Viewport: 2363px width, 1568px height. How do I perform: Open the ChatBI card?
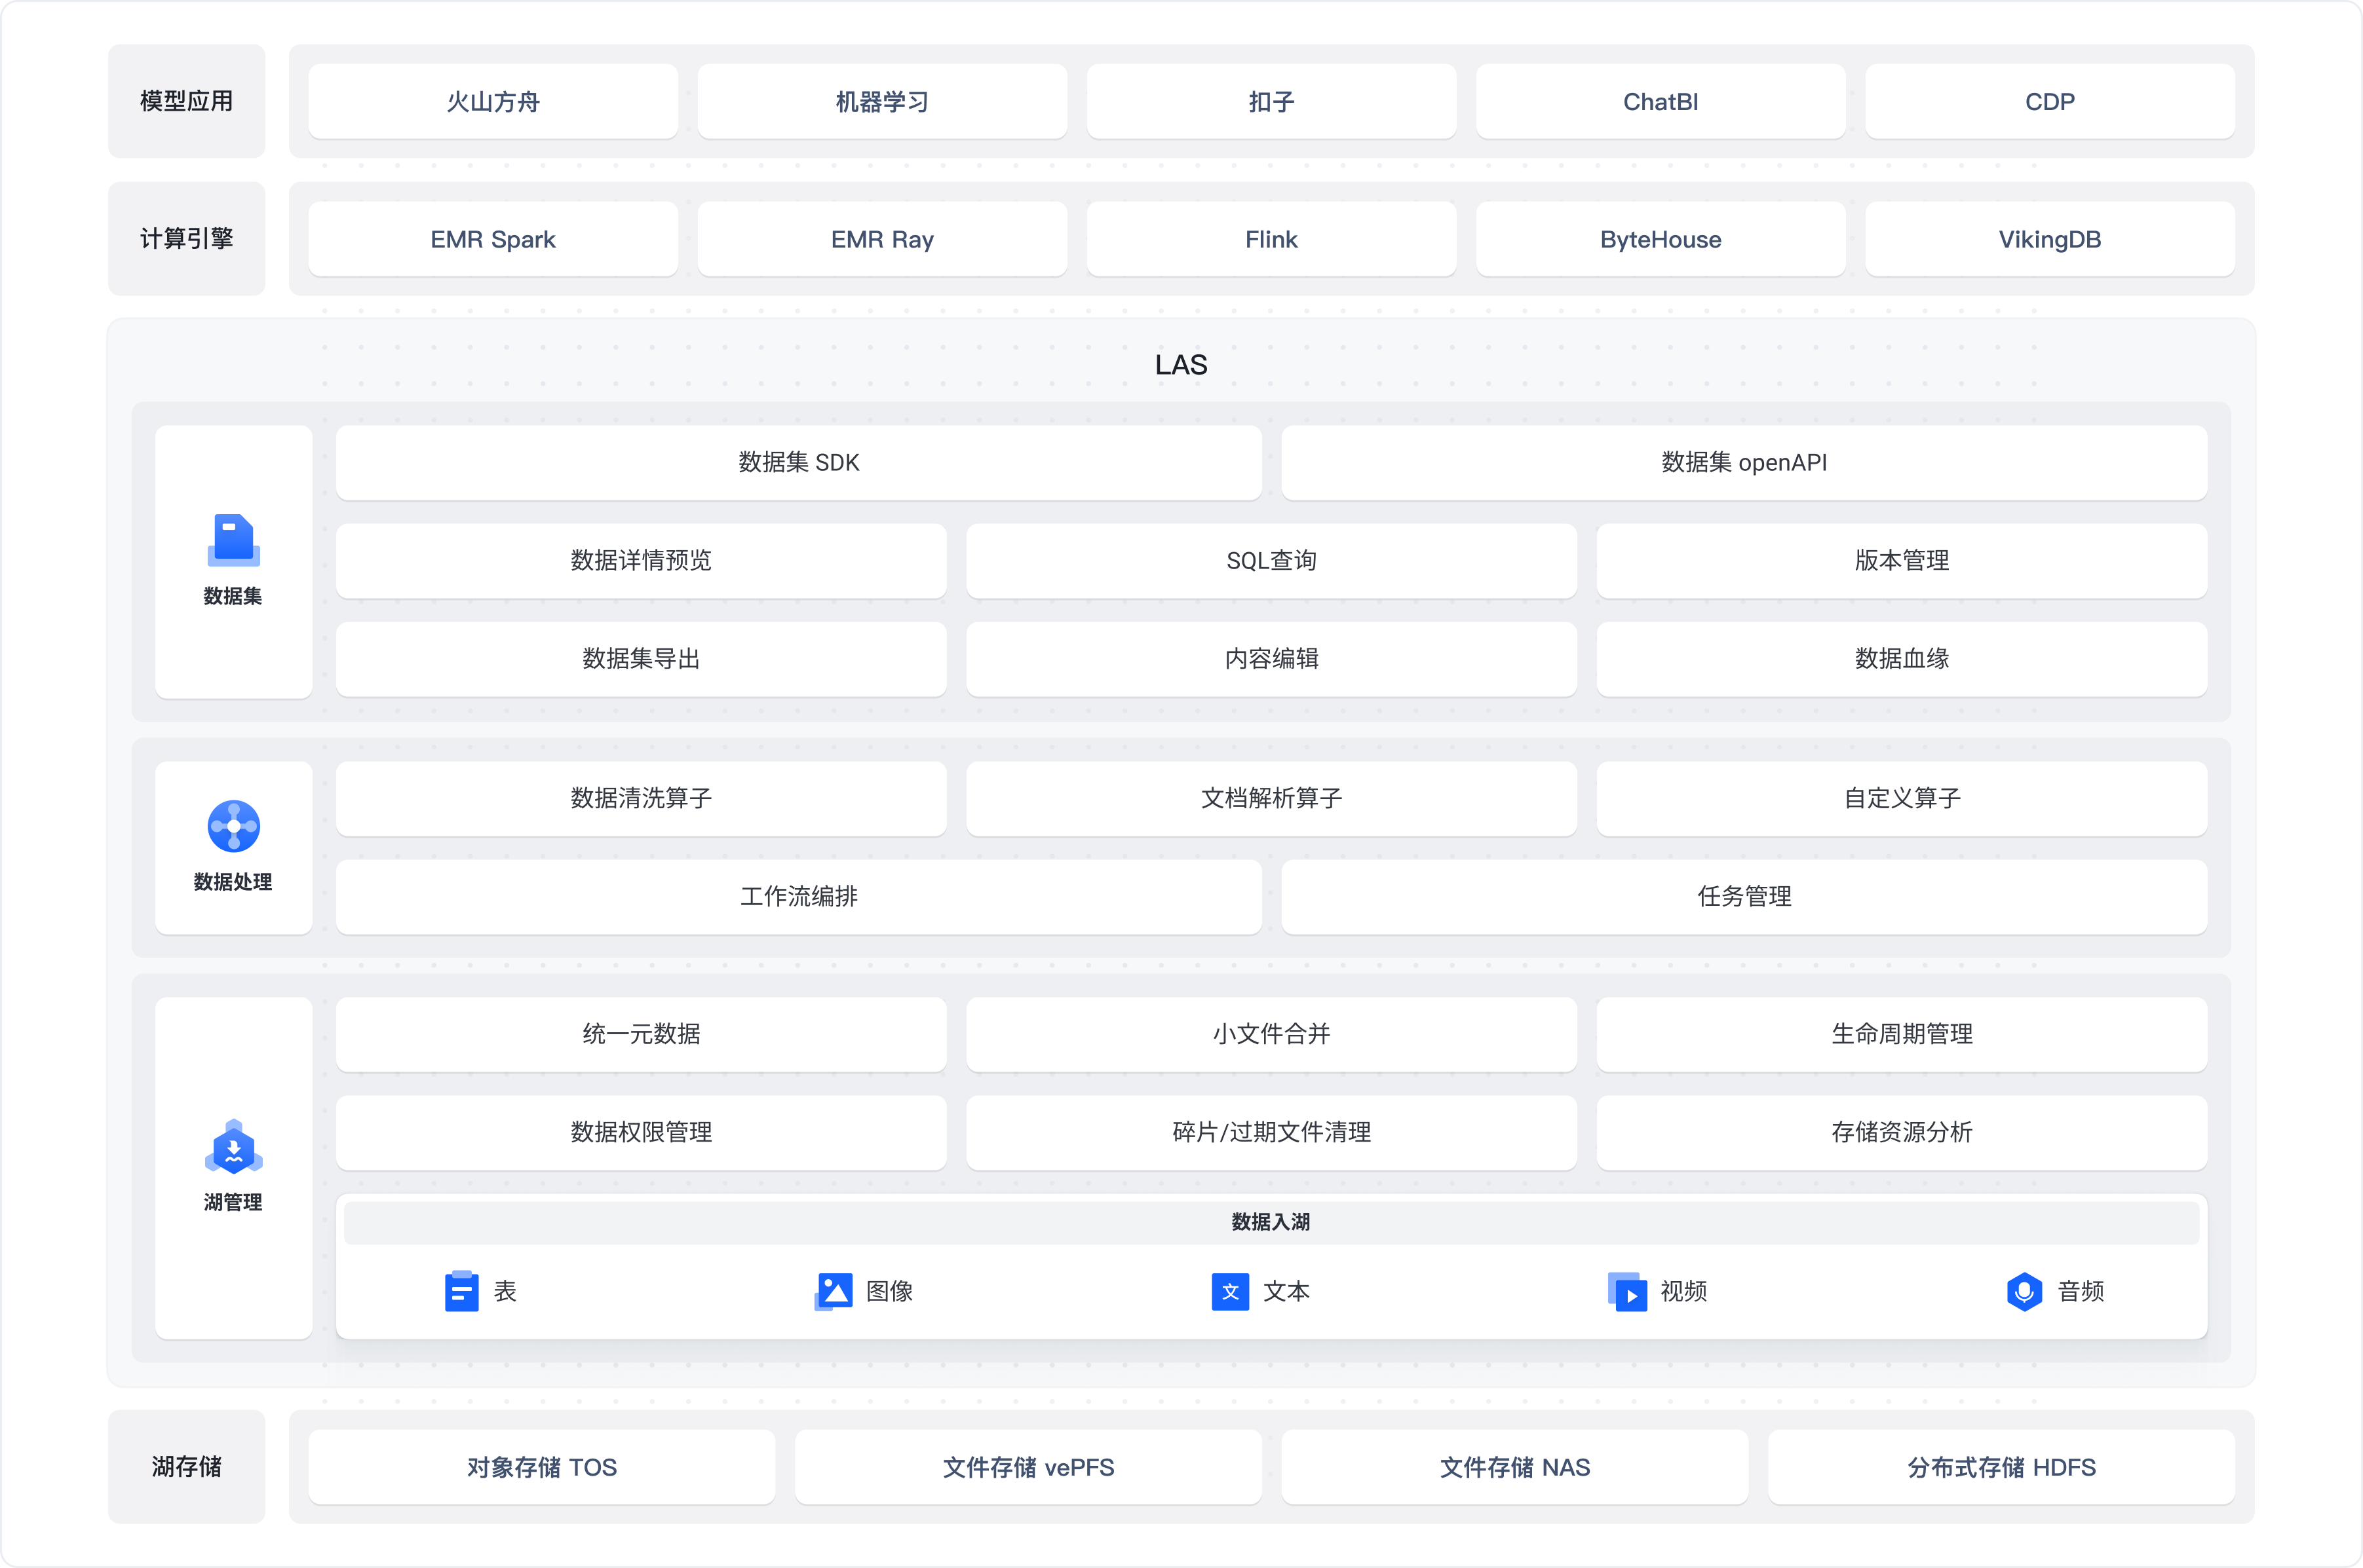[x=1661, y=101]
